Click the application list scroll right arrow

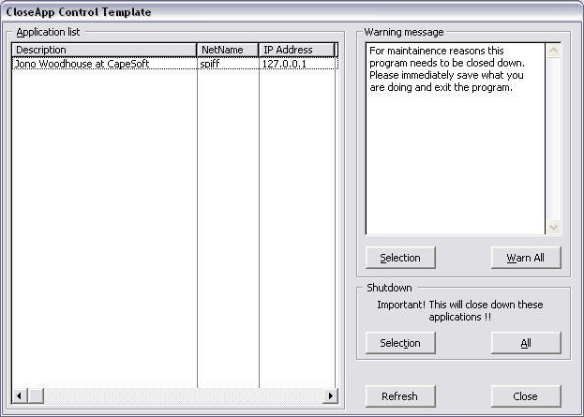pos(329,396)
